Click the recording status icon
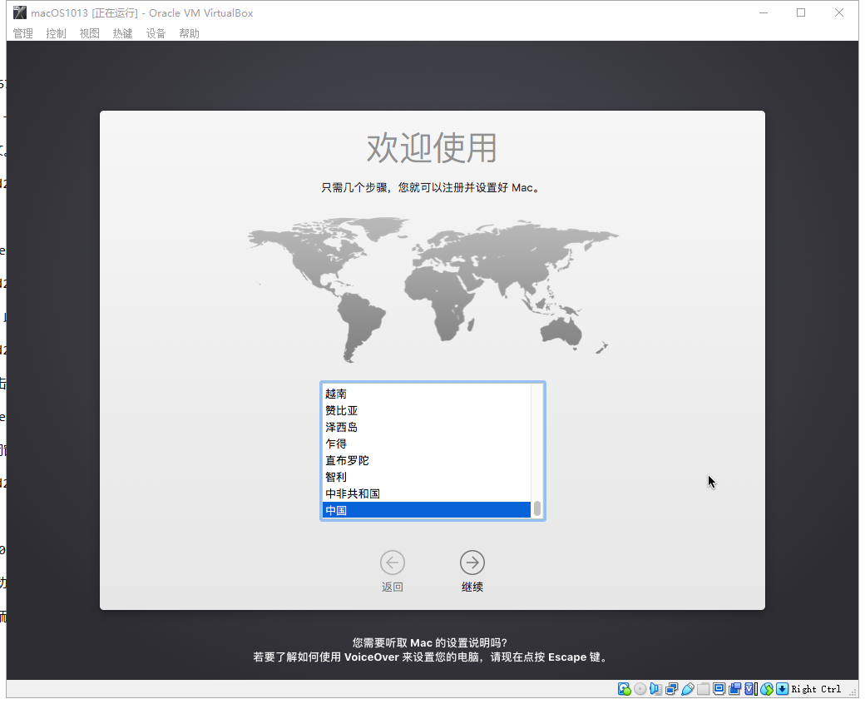This screenshot has height=704, width=865. [734, 688]
